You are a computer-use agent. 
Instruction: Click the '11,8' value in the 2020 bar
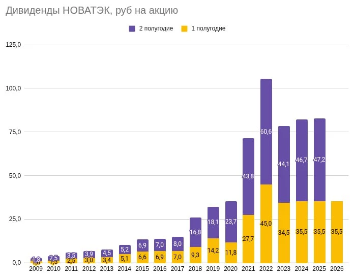click(231, 253)
